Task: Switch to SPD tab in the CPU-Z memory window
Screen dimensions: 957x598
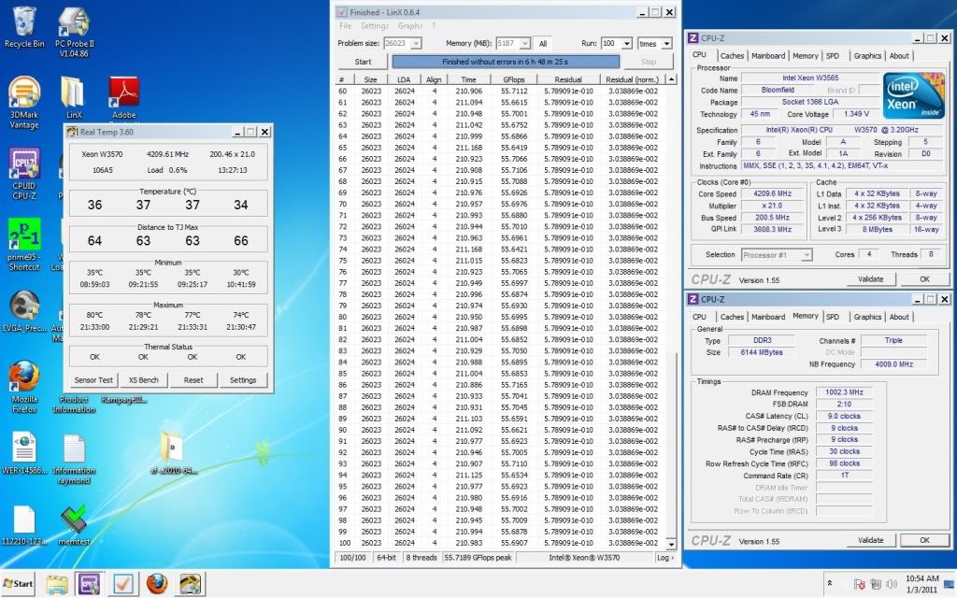Action: pos(833,317)
